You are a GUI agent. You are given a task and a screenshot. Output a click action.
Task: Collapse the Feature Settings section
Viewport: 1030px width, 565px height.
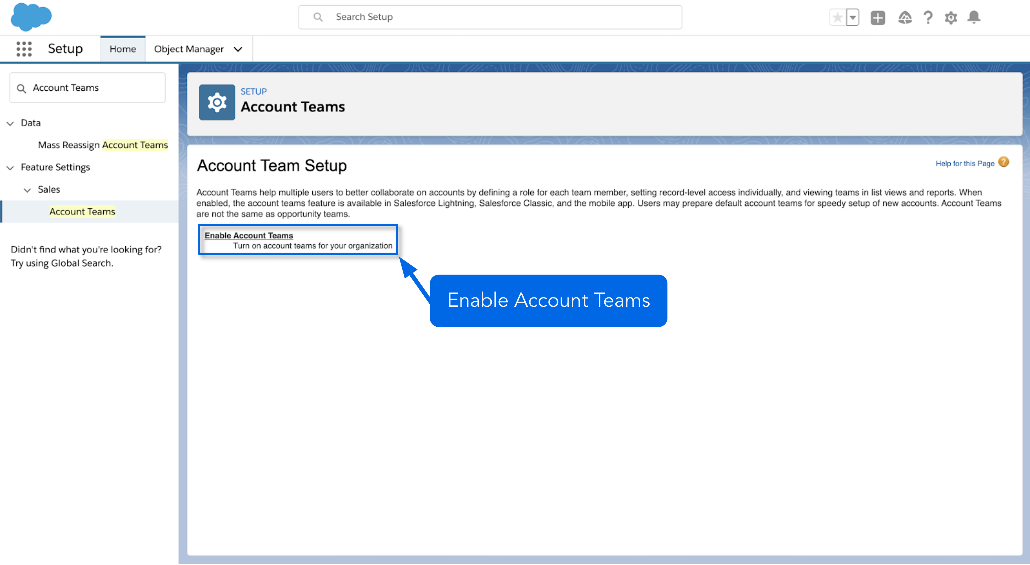coord(10,167)
